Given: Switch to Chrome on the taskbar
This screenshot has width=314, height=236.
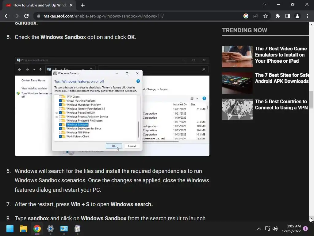Looking at the screenshot, I should pos(37,229).
